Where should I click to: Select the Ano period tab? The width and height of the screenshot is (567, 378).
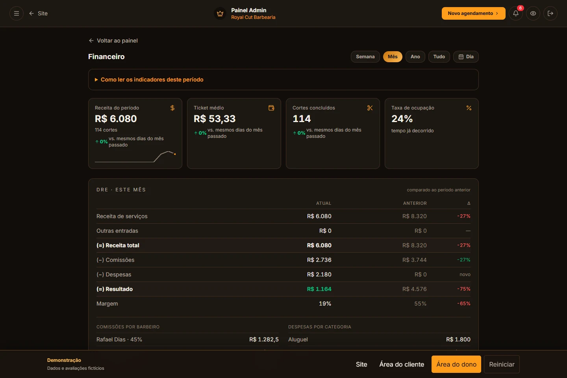(x=415, y=57)
